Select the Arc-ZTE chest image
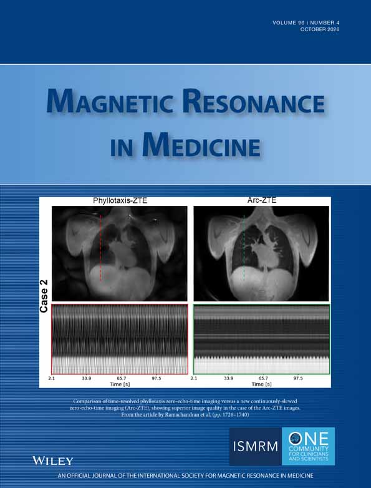This screenshot has width=371, height=488. pos(261,253)
